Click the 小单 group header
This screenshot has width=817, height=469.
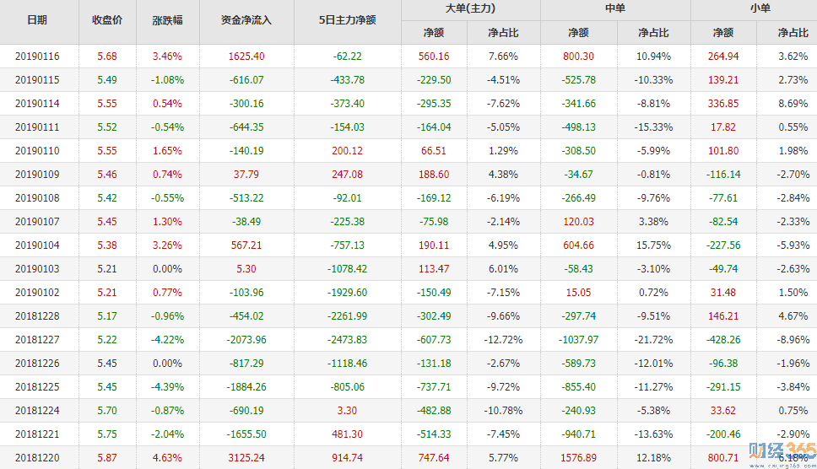click(x=760, y=8)
